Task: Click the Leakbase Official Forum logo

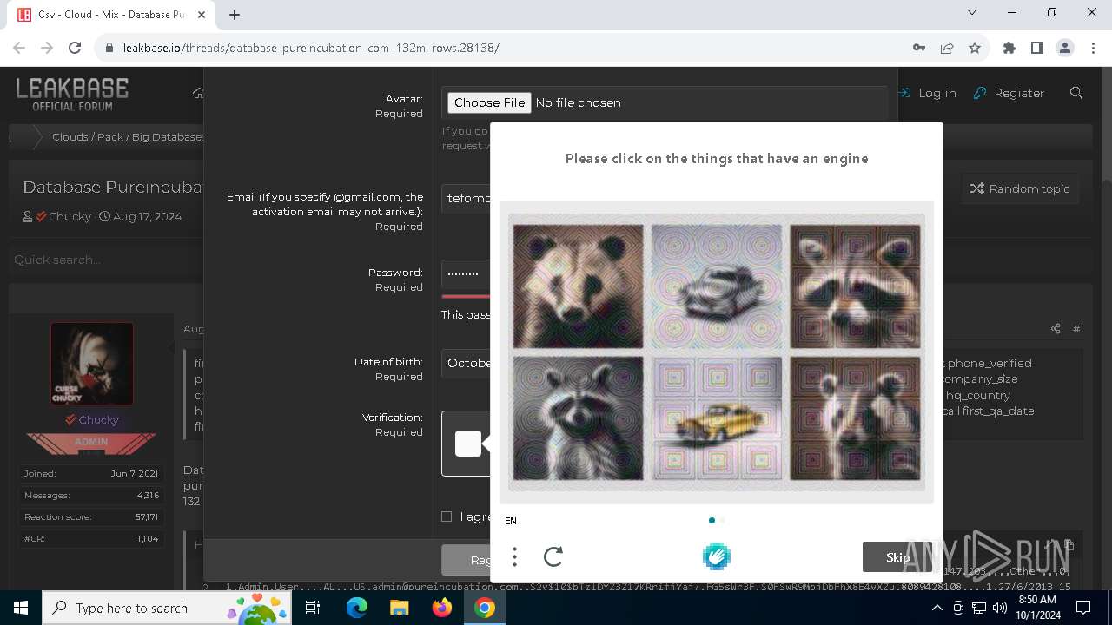Action: 72,94
